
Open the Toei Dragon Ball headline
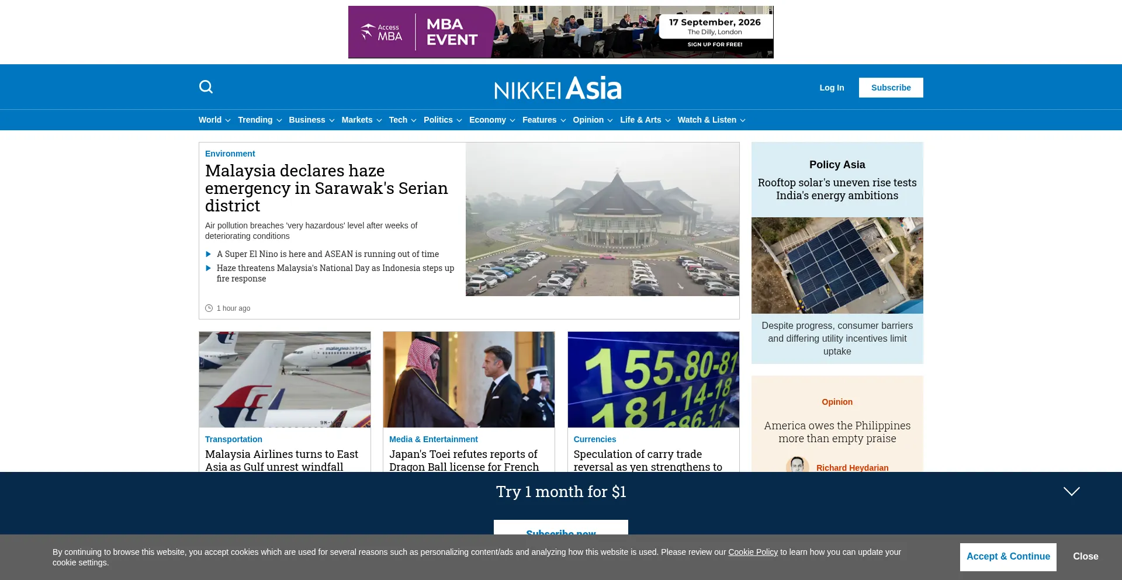(x=464, y=460)
